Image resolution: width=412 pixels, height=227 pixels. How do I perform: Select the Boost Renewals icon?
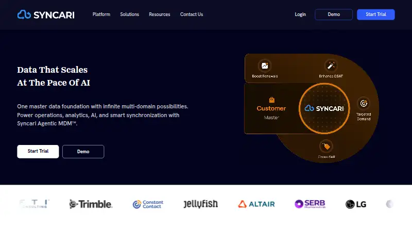[x=265, y=66]
